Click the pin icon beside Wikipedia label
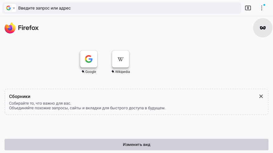The image size is (273, 153). click(113, 72)
